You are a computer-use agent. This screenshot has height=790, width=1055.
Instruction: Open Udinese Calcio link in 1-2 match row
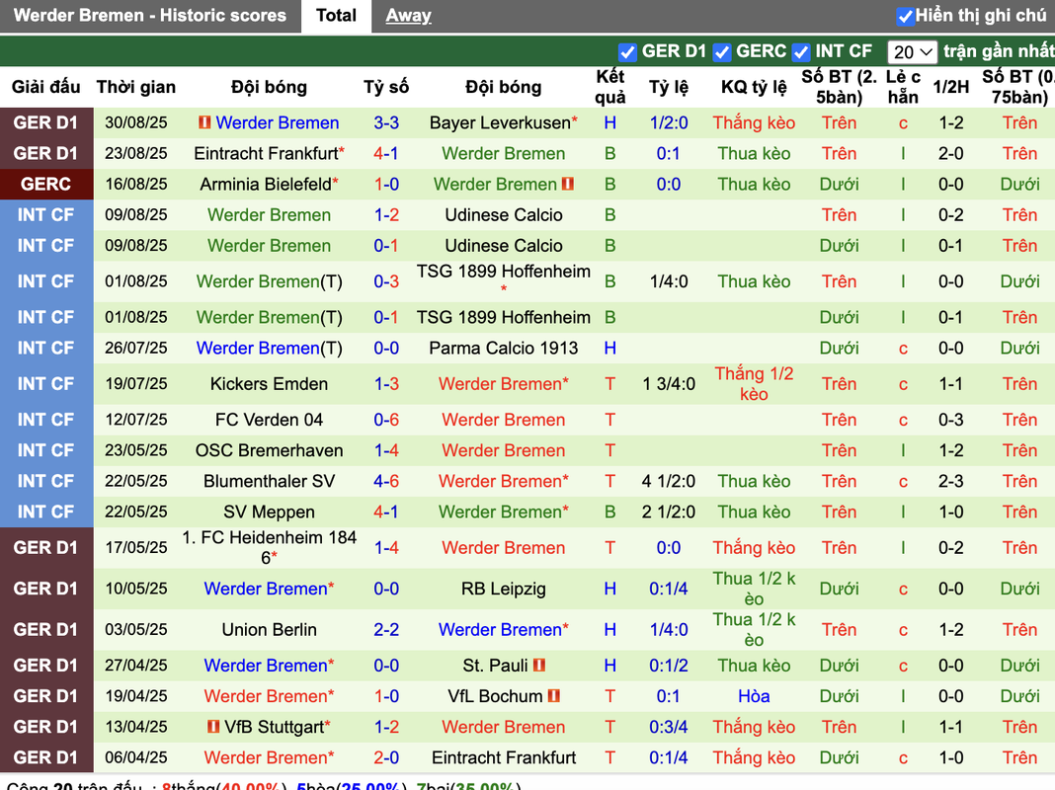tap(503, 215)
